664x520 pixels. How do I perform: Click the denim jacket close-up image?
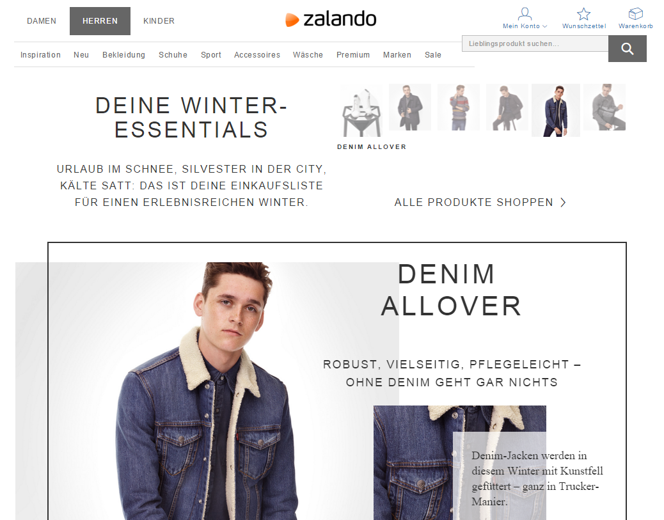pos(459,462)
